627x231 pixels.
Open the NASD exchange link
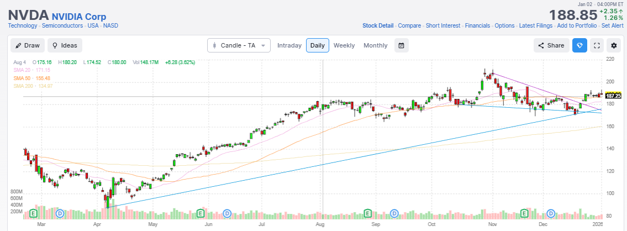111,25
